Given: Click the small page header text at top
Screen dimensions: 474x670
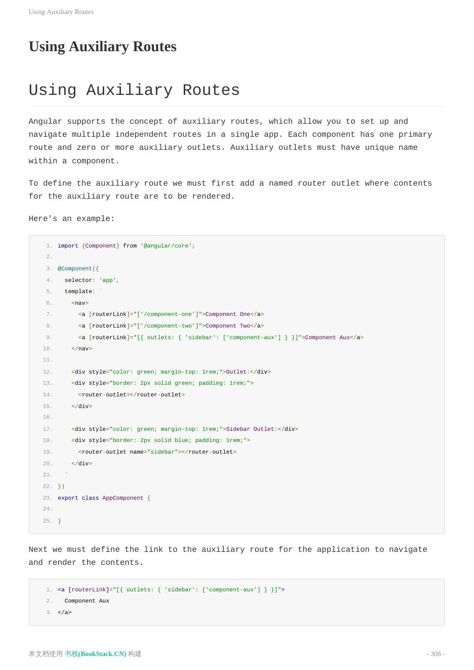Looking at the screenshot, I should [x=61, y=12].
